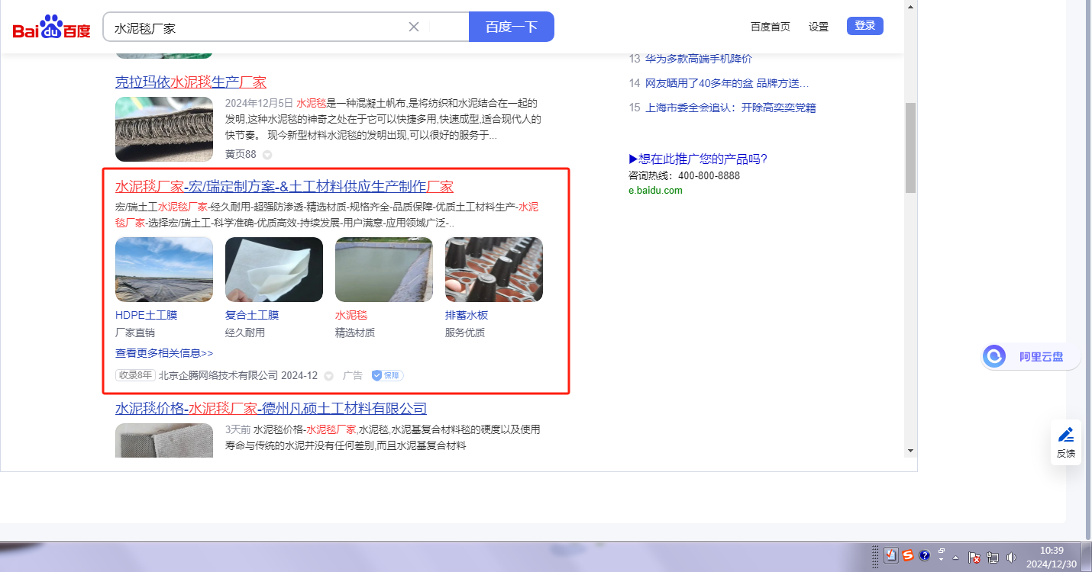
Task: Open the network connection tray icon
Action: coord(993,557)
